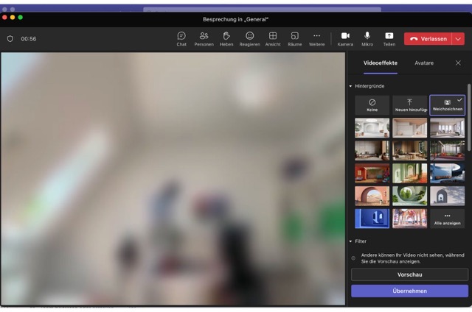Choose the pink arcade columns background

point(410,219)
